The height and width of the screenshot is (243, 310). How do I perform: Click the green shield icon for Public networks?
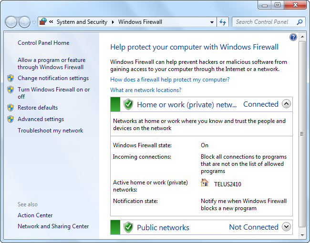click(128, 227)
